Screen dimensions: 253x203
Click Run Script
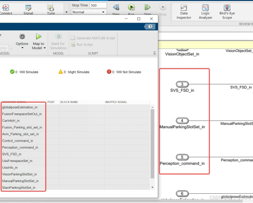(82, 44)
